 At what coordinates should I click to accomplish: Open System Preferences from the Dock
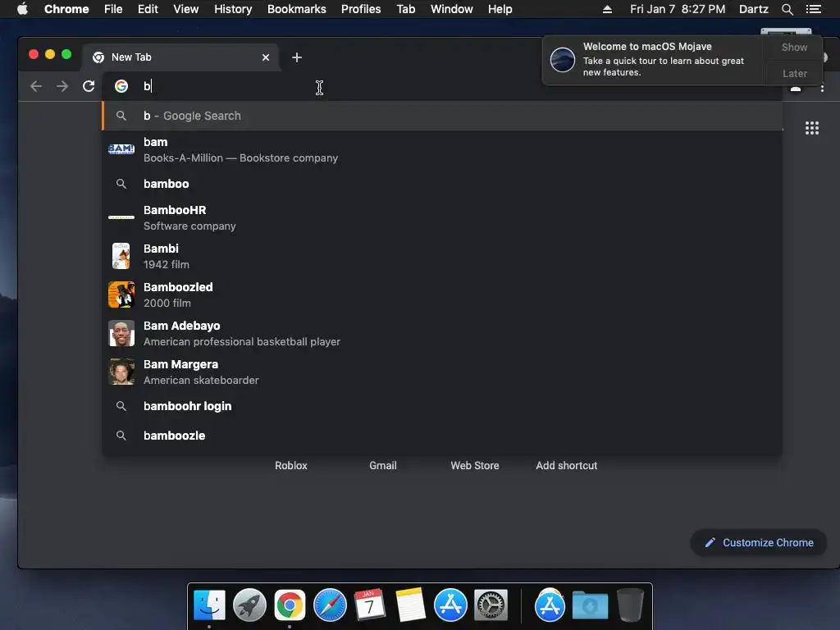(x=491, y=605)
